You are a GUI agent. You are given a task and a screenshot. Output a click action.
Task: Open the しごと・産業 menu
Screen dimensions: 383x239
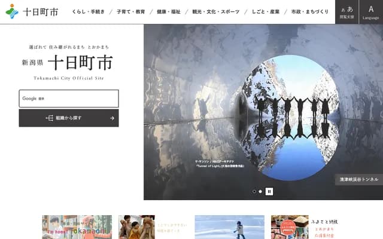point(265,12)
